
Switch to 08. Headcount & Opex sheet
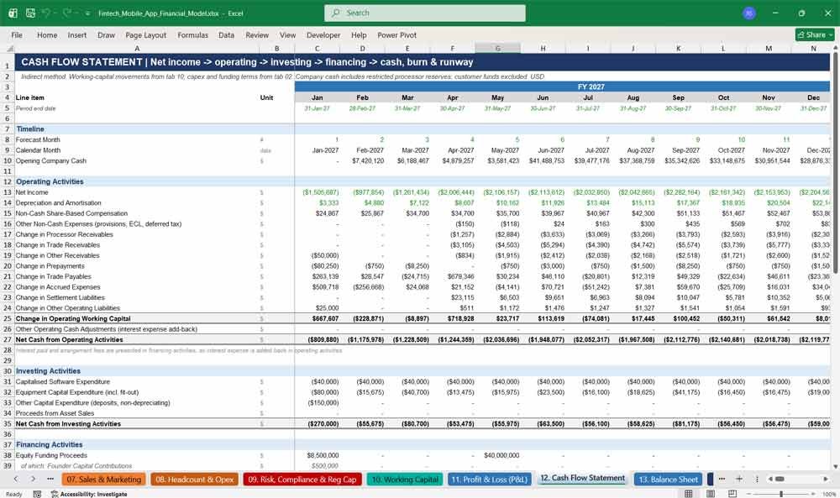pyautogui.click(x=195, y=480)
